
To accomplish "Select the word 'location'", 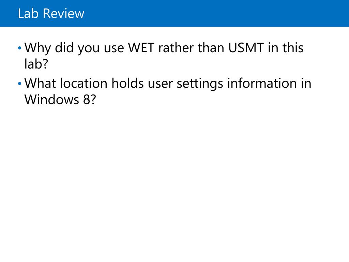I will click(84, 83).
